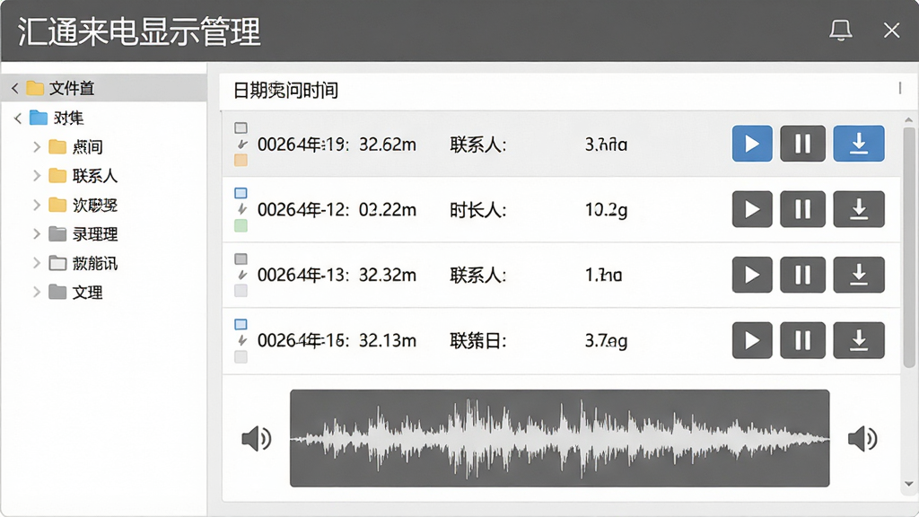Tick the checkbox for 00264年-15: 32.13m
The image size is (919, 517).
(241, 324)
